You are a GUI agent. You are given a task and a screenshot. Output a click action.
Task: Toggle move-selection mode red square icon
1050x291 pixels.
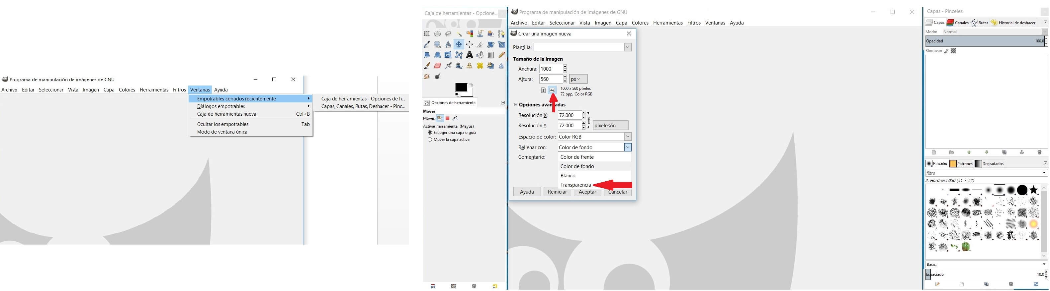[448, 118]
